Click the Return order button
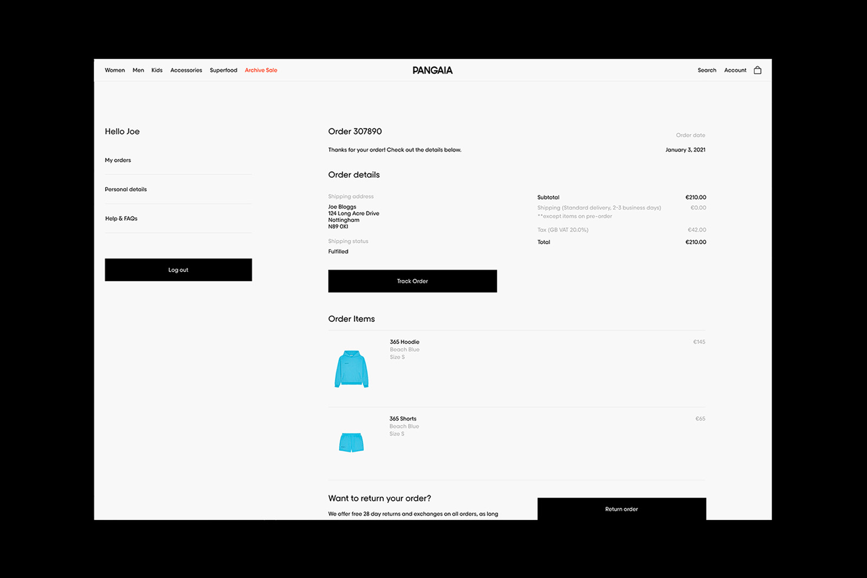This screenshot has height=578, width=867. point(622,509)
